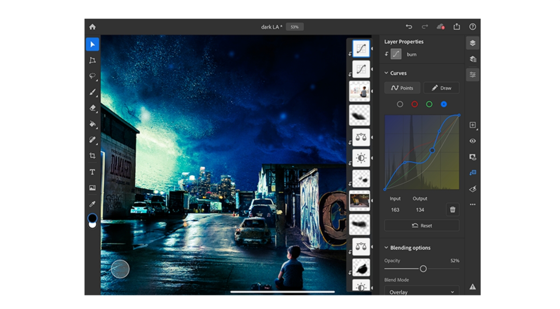Select the green channel radio button
Screen dimensions: 560x309
coord(429,104)
